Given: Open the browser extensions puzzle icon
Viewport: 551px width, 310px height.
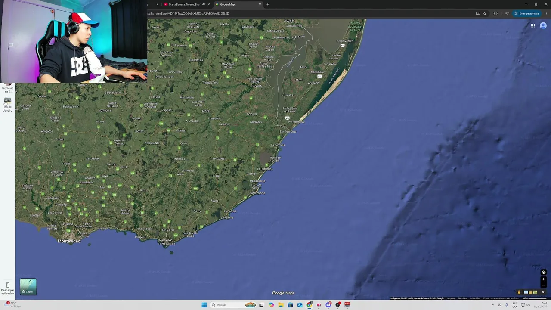Looking at the screenshot, I should (x=495, y=13).
